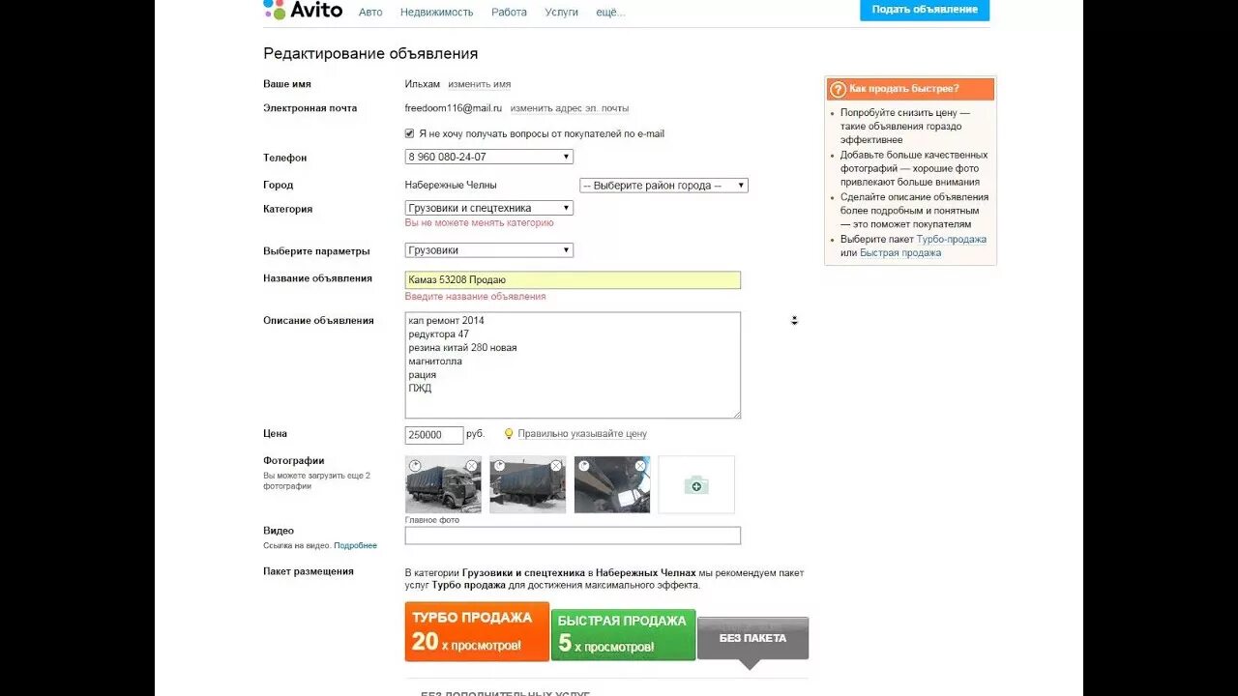The width and height of the screenshot is (1238, 696).
Task: Open the city district dropdown
Action: point(663,186)
